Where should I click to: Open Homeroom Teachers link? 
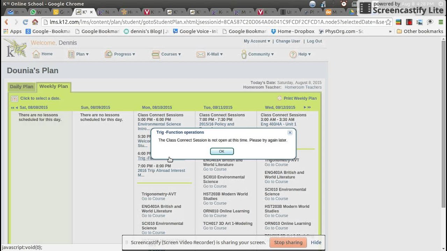point(303,87)
